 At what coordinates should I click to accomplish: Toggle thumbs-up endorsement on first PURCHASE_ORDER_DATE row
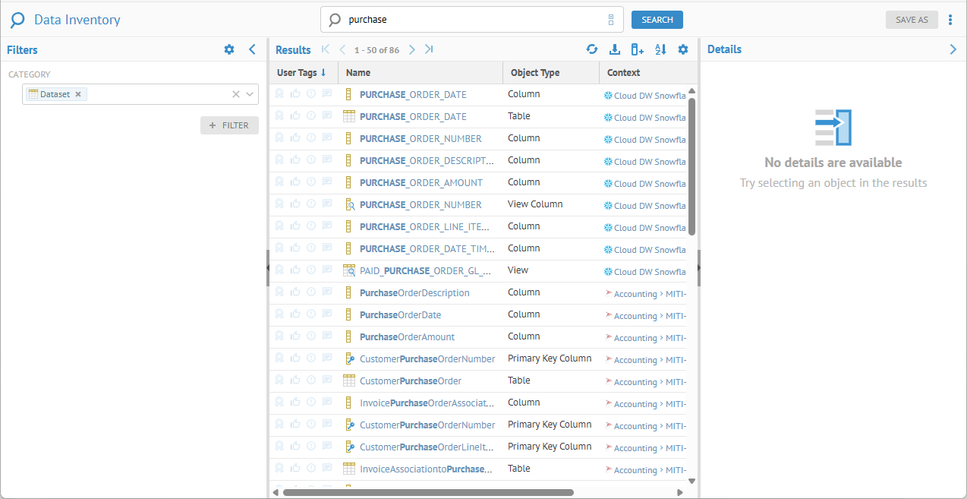295,94
